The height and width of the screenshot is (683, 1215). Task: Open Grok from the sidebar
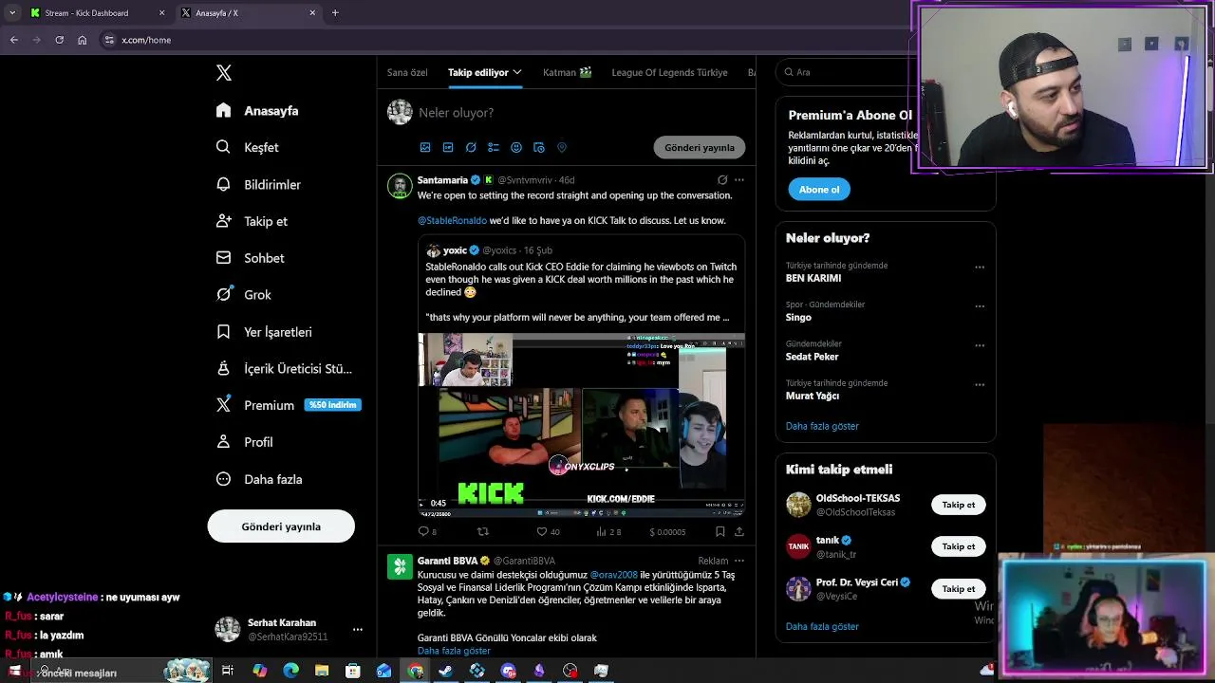(243, 295)
